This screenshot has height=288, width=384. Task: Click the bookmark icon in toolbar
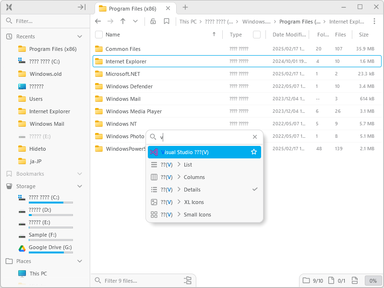click(167, 21)
